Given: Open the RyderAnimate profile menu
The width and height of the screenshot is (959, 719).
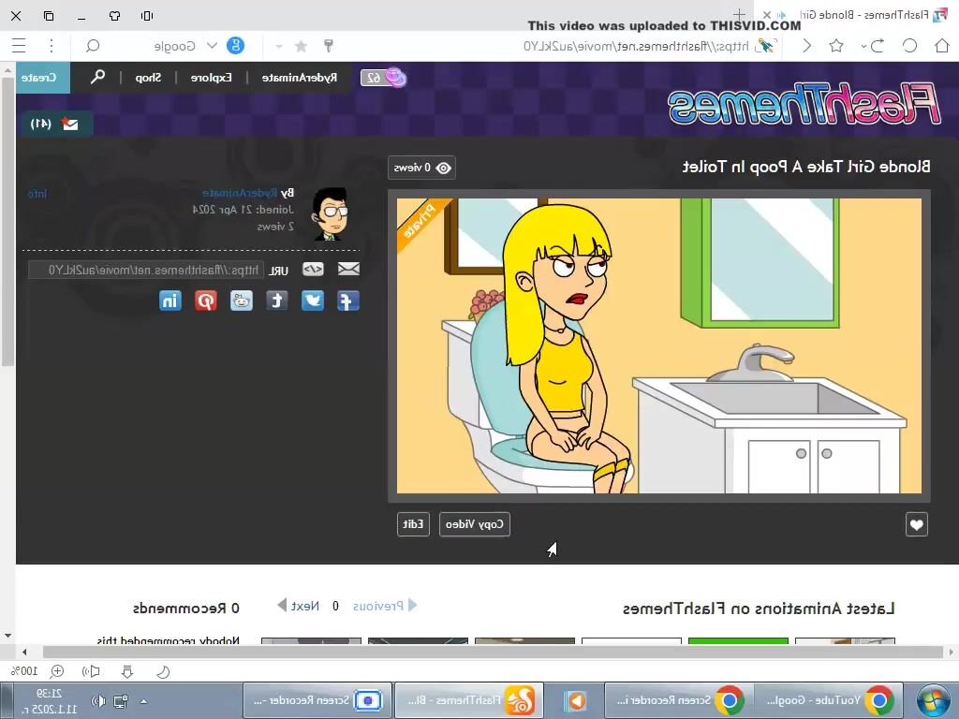Looking at the screenshot, I should [x=299, y=78].
